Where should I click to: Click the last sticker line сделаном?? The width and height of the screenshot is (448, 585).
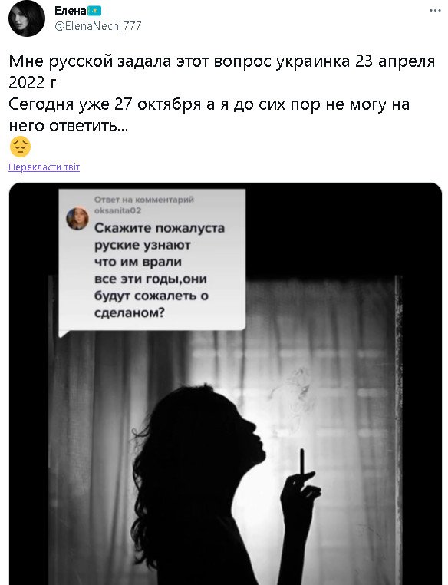coord(130,312)
